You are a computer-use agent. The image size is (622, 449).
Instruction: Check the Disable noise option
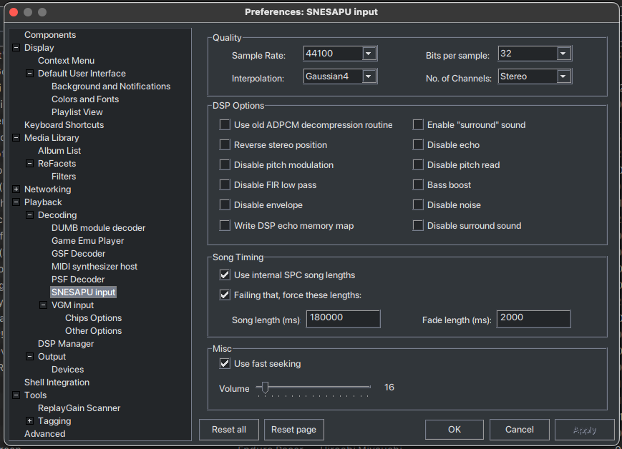(x=418, y=205)
